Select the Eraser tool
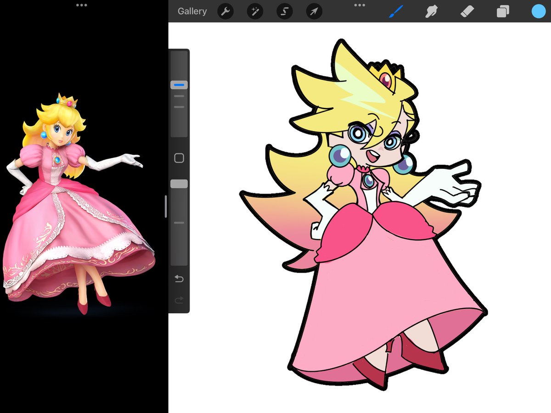Screen dimensions: 551x413 click(467, 11)
